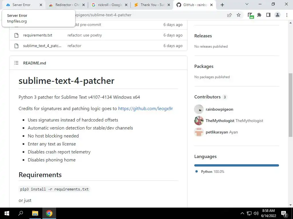Click the 'No releases published' text

tap(211, 46)
